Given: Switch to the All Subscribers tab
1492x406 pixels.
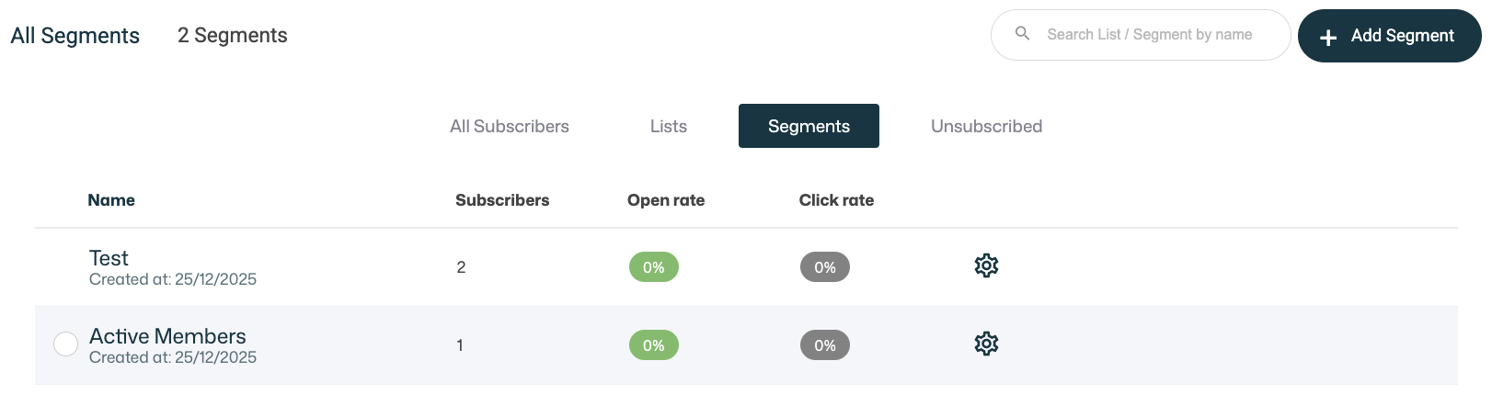Looking at the screenshot, I should click(509, 127).
